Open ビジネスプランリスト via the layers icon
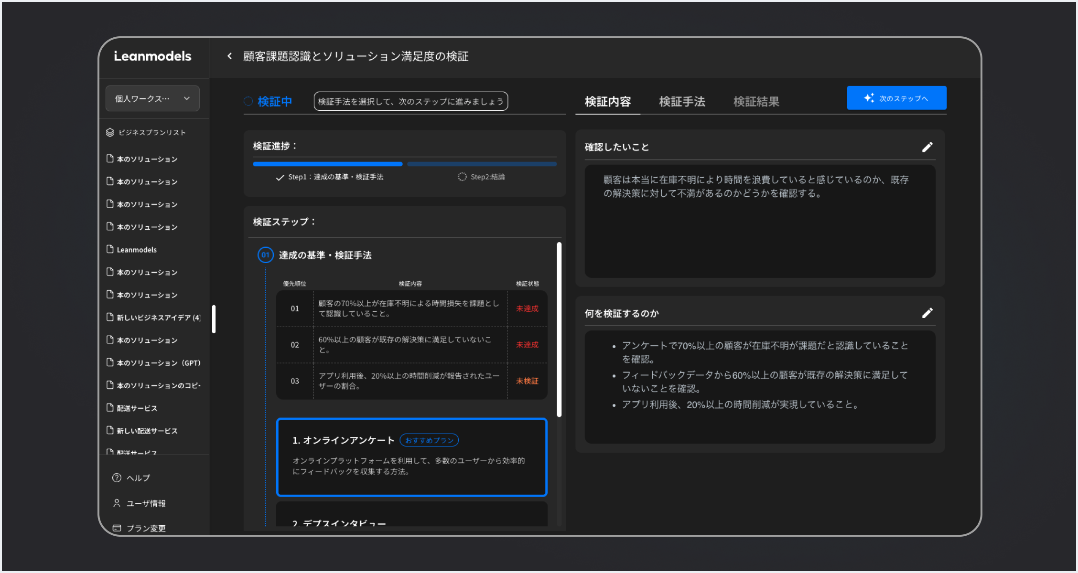Image resolution: width=1078 pixels, height=573 pixels. coord(110,132)
